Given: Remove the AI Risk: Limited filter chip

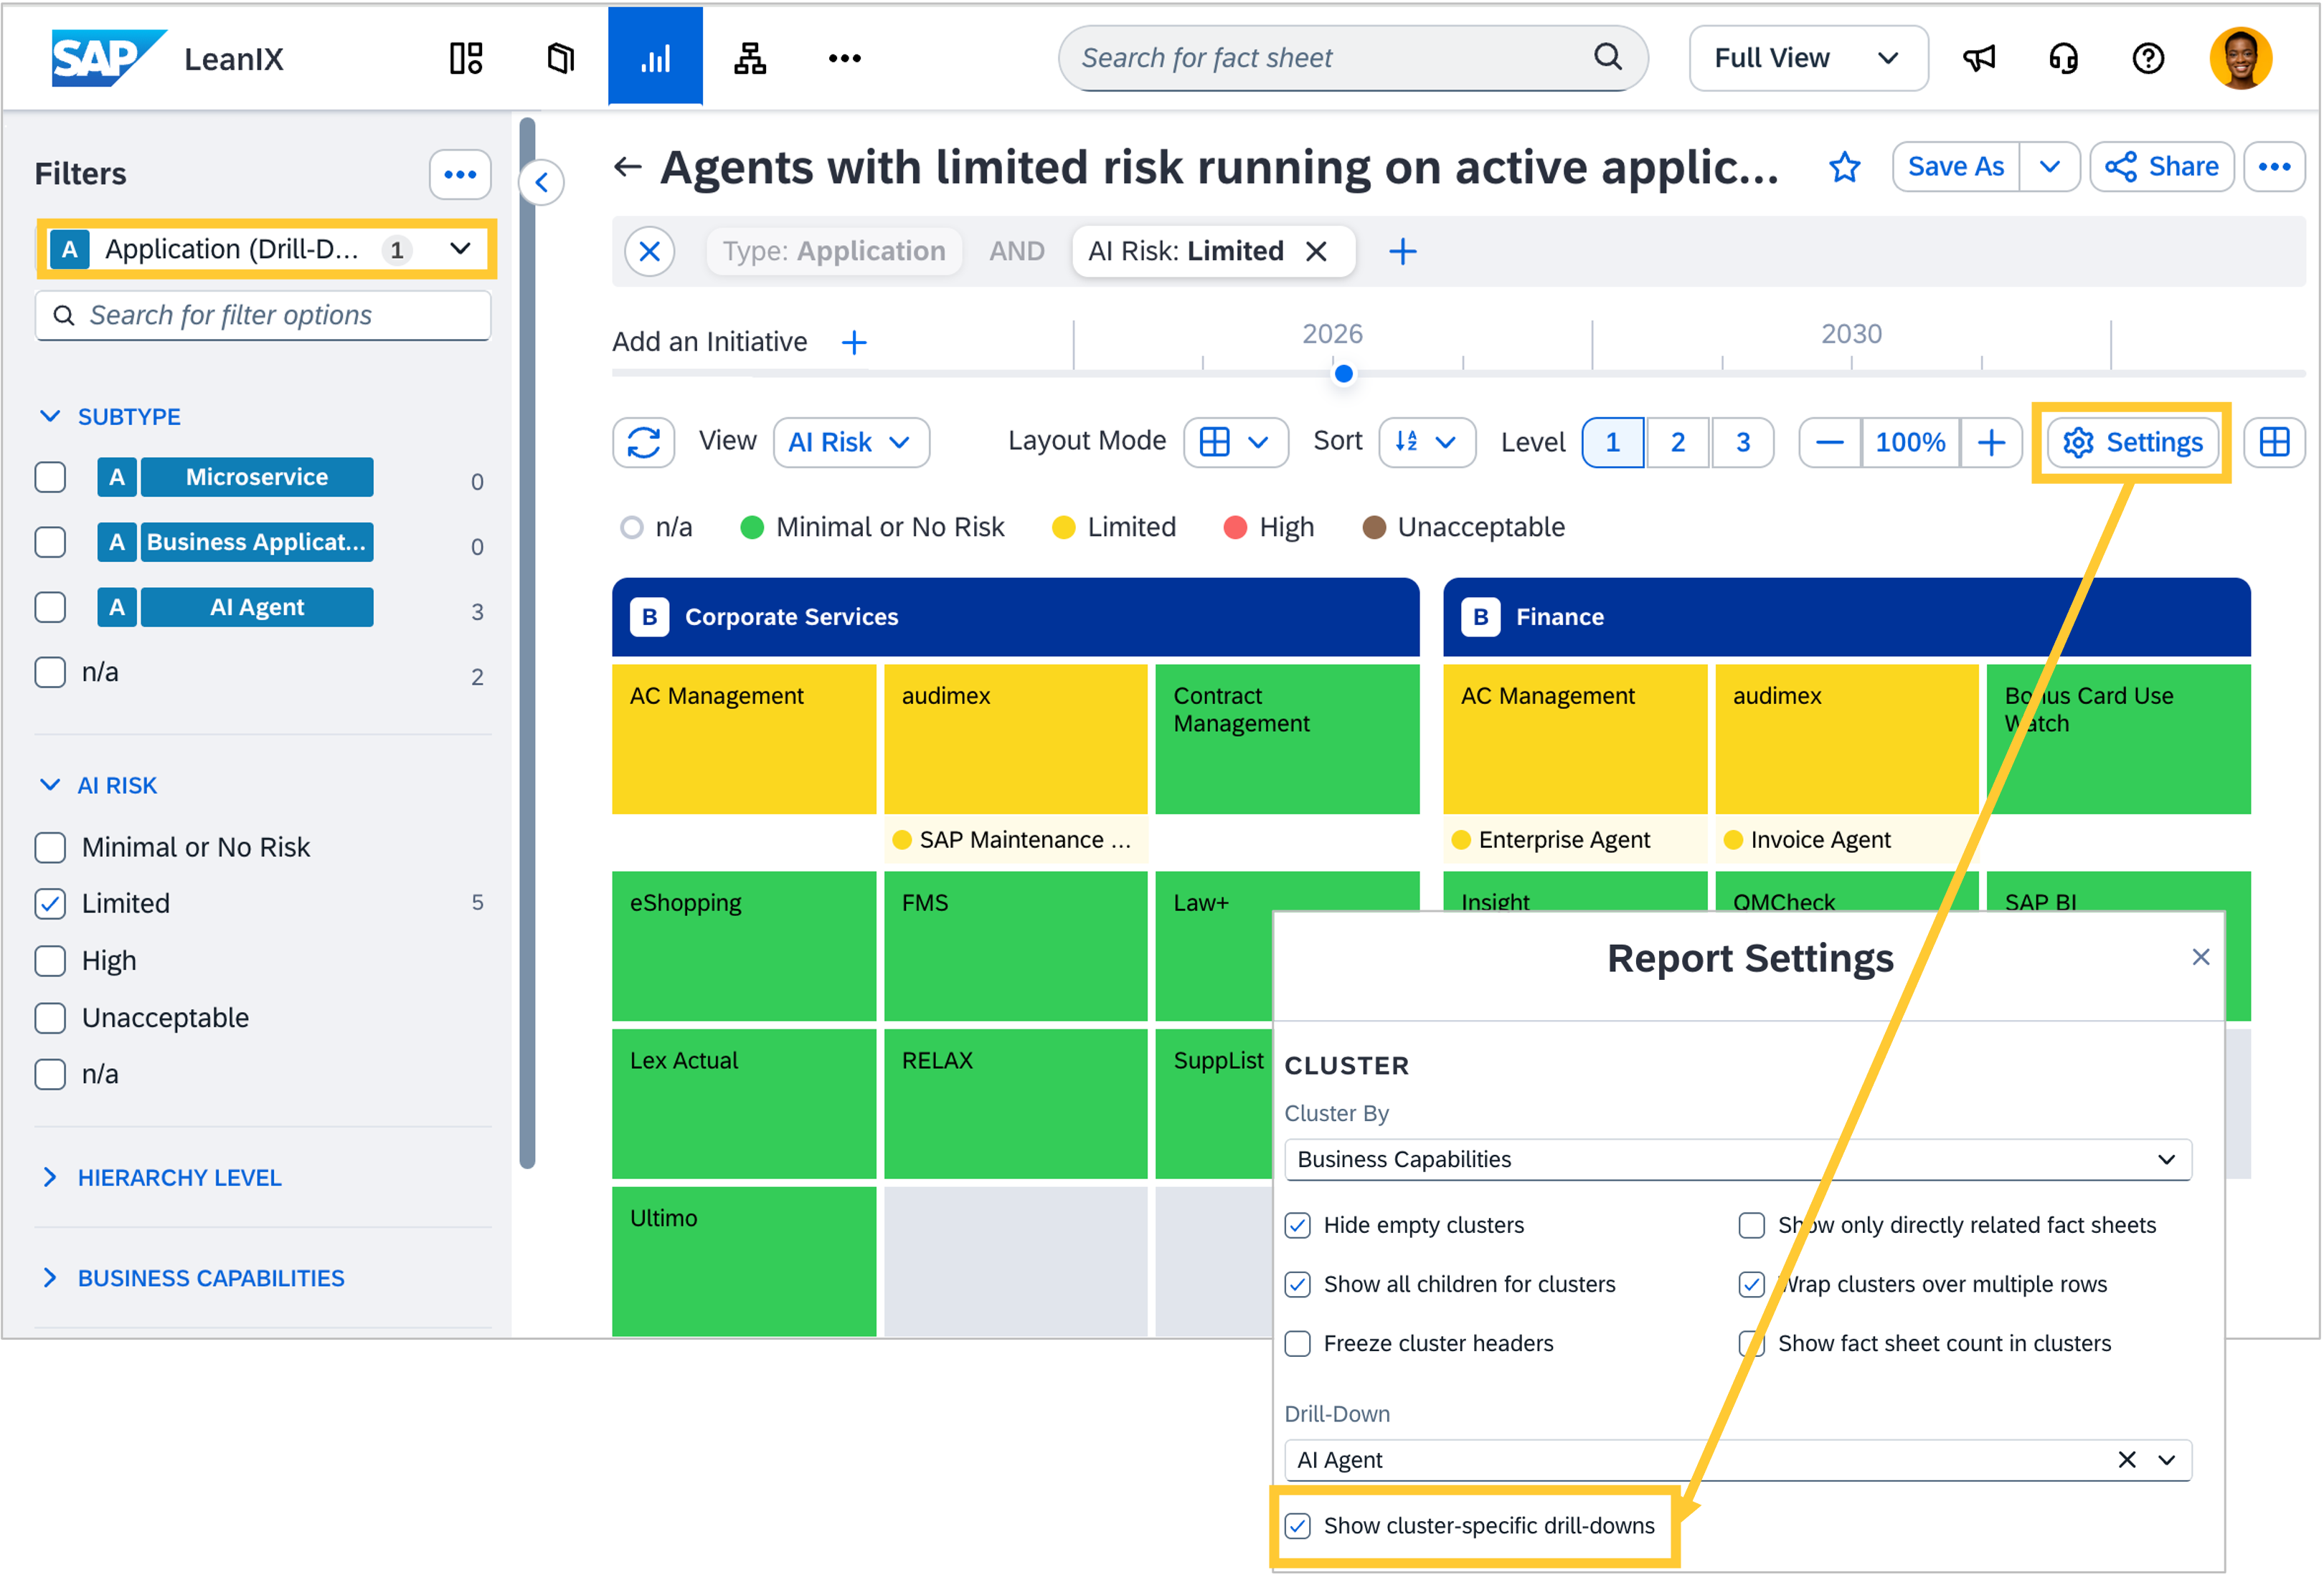Looking at the screenshot, I should coord(1317,251).
